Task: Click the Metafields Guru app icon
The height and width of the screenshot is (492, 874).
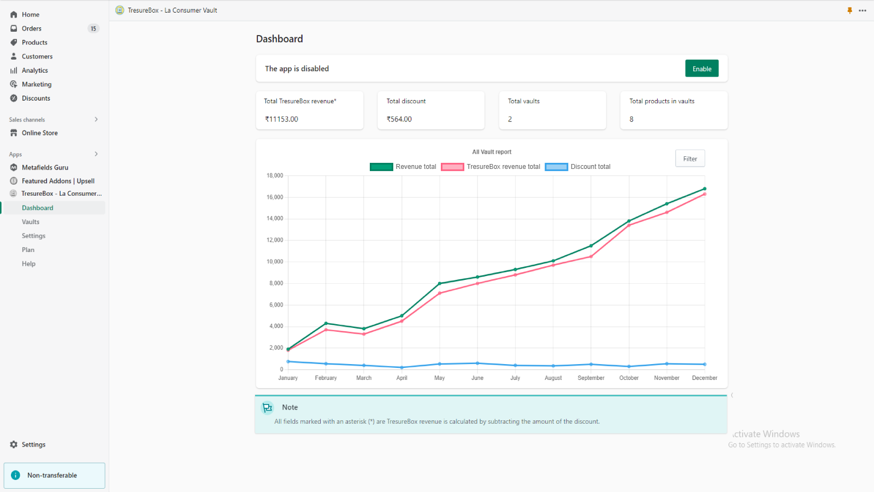Action: point(14,167)
